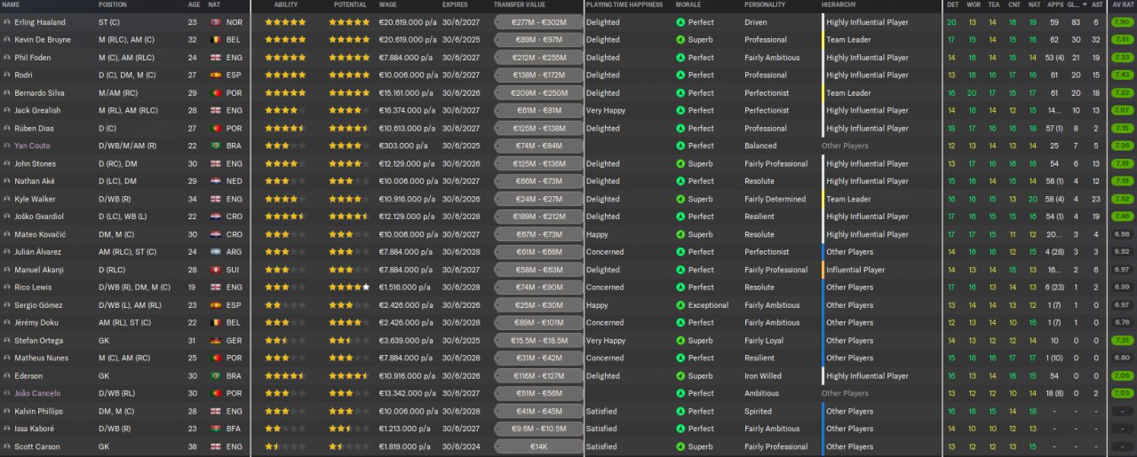The width and height of the screenshot is (1137, 457).
Task: Open Matheus Nunes's player name
Action: click(41, 359)
